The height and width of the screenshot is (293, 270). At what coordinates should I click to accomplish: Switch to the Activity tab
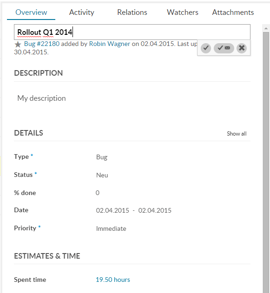[81, 13]
